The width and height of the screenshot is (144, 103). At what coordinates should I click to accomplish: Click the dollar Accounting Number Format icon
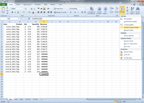tap(71, 12)
